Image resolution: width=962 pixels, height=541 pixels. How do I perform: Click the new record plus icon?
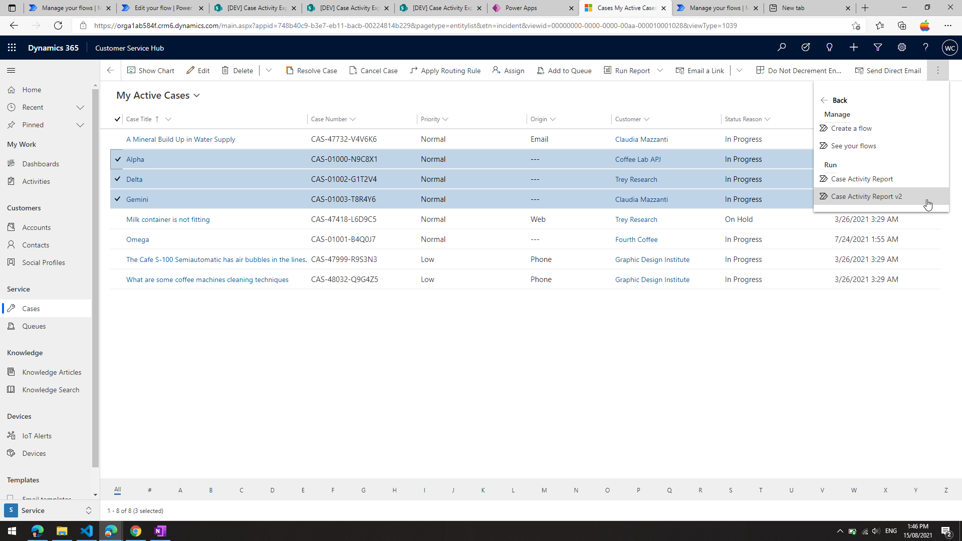[854, 48]
